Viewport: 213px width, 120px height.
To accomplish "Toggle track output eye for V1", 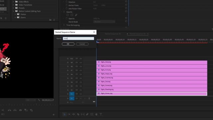I will (x=81, y=94).
